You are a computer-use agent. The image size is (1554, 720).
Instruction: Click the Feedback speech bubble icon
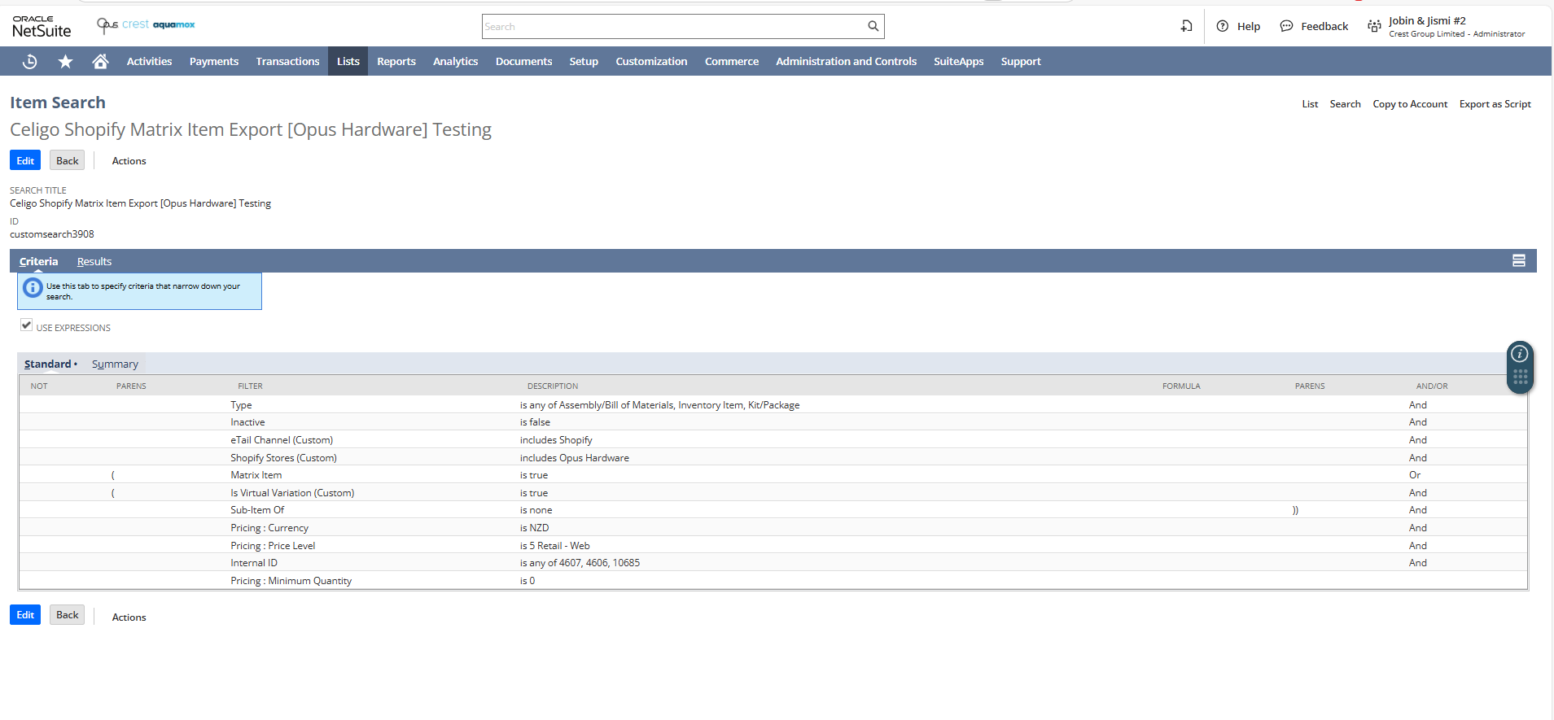[1286, 26]
